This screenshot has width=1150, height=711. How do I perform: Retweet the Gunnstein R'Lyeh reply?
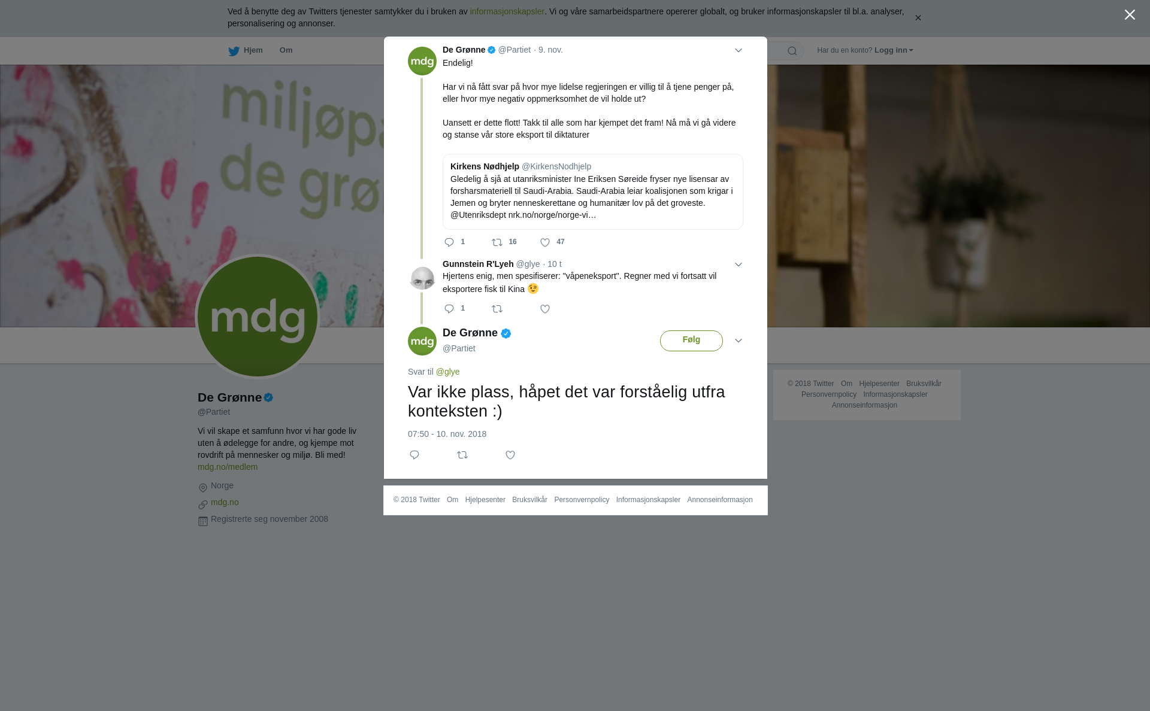[x=497, y=309]
